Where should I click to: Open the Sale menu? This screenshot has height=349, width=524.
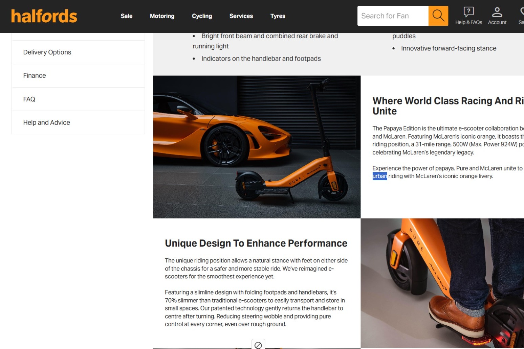point(126,16)
